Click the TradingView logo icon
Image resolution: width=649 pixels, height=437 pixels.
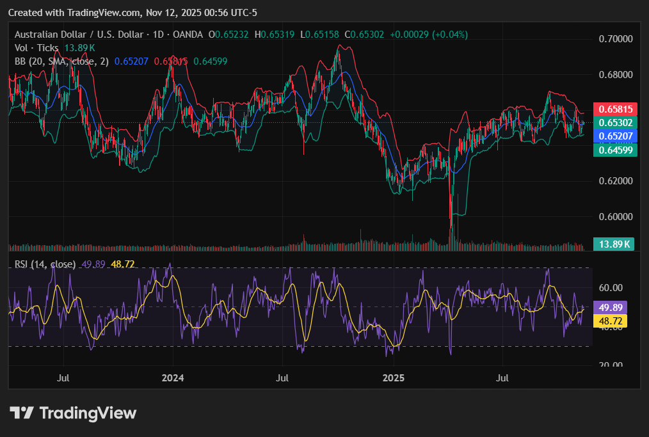[22, 413]
